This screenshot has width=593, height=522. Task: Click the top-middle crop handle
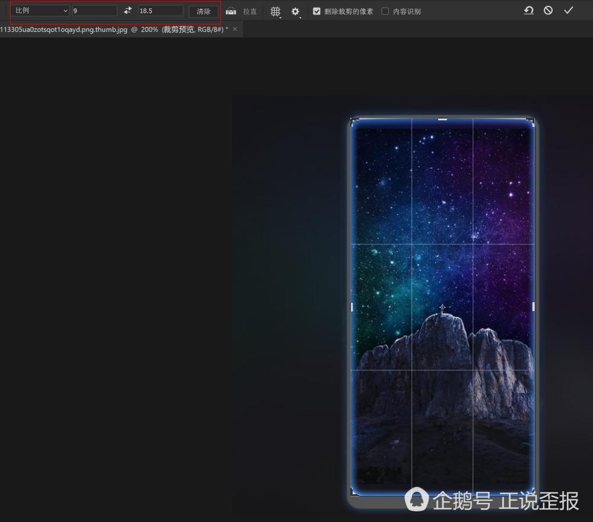tap(442, 120)
